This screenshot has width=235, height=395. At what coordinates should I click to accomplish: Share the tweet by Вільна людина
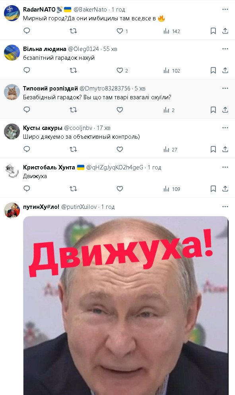[x=225, y=70]
